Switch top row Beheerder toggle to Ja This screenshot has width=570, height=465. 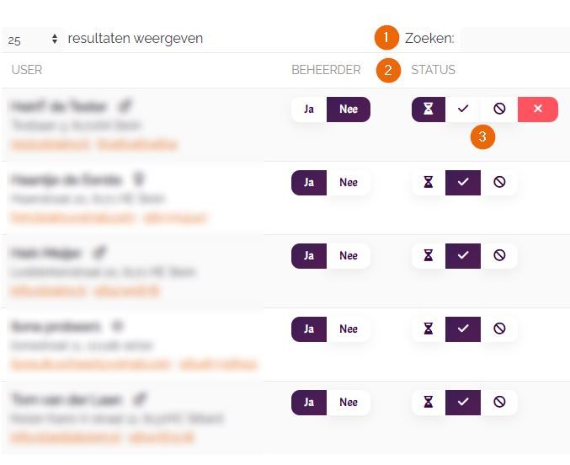[x=309, y=110]
